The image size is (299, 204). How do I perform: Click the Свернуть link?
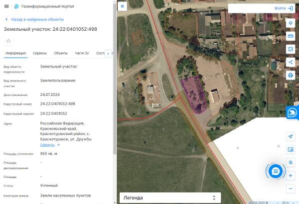pyautogui.click(x=47, y=145)
